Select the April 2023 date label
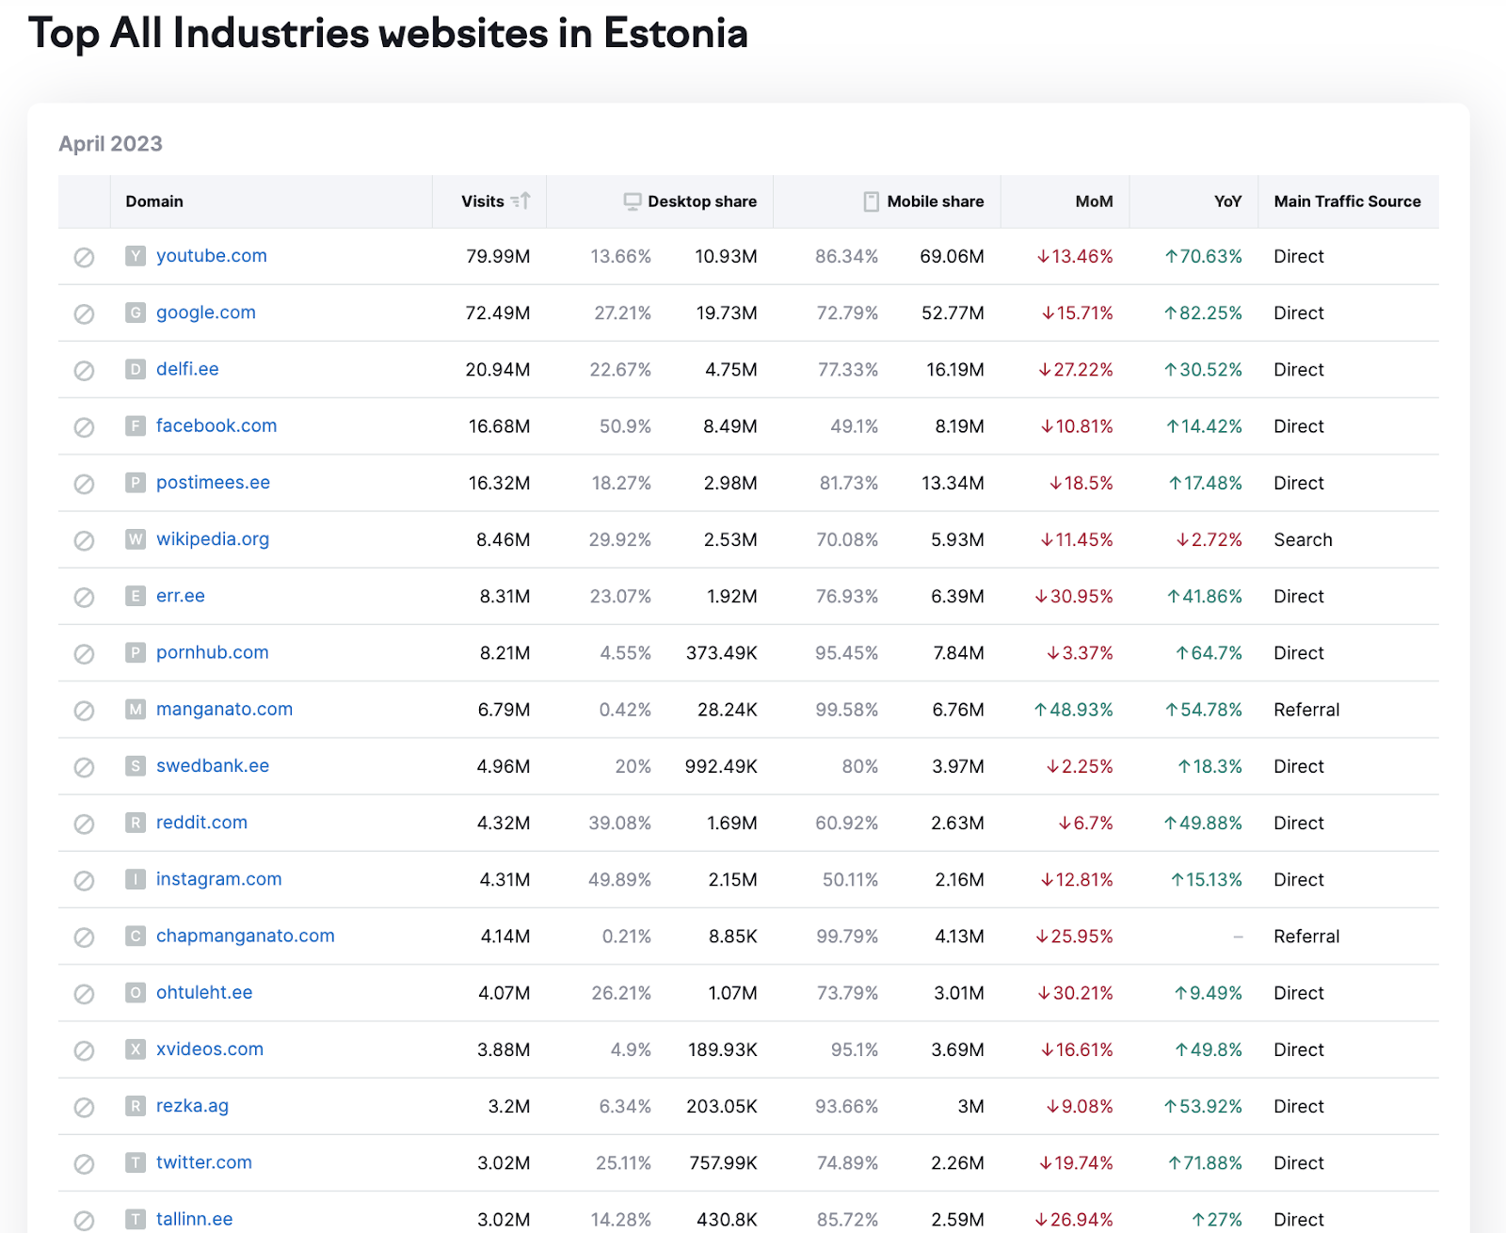The width and height of the screenshot is (1506, 1233). coord(110,144)
